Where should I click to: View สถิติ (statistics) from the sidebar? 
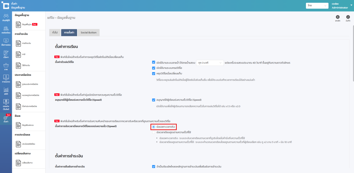point(6,91)
